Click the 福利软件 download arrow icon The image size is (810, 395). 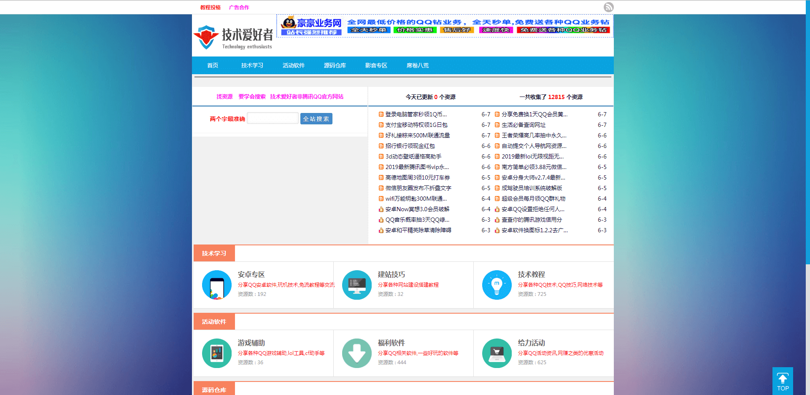point(356,353)
